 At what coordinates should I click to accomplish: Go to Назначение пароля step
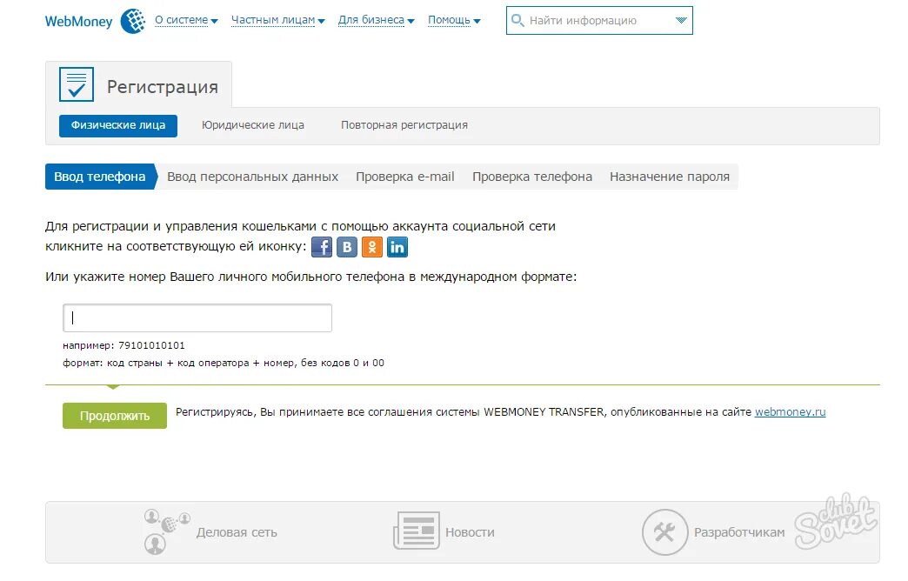(x=670, y=177)
